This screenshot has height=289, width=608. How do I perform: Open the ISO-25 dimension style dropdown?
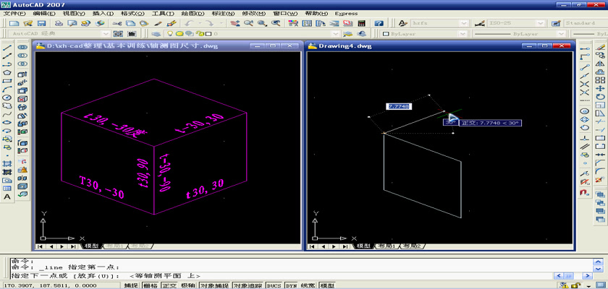click(x=541, y=23)
